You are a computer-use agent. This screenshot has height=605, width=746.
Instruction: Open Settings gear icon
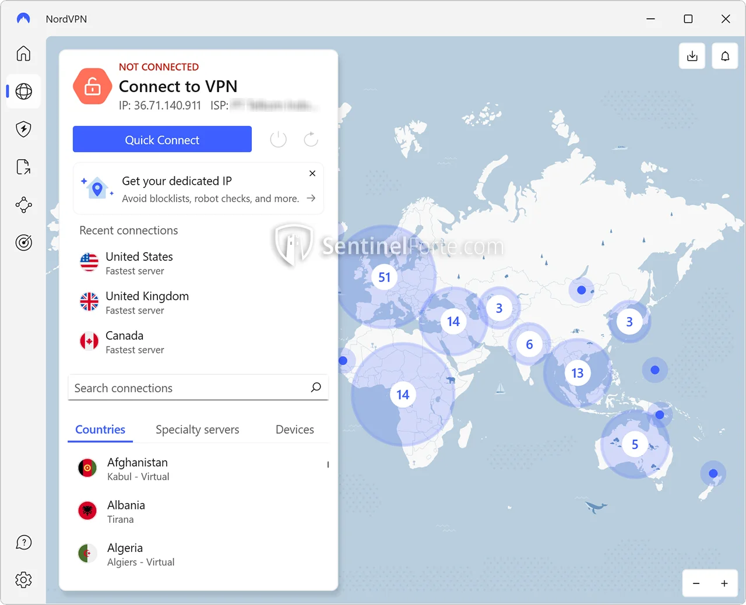coord(23,580)
